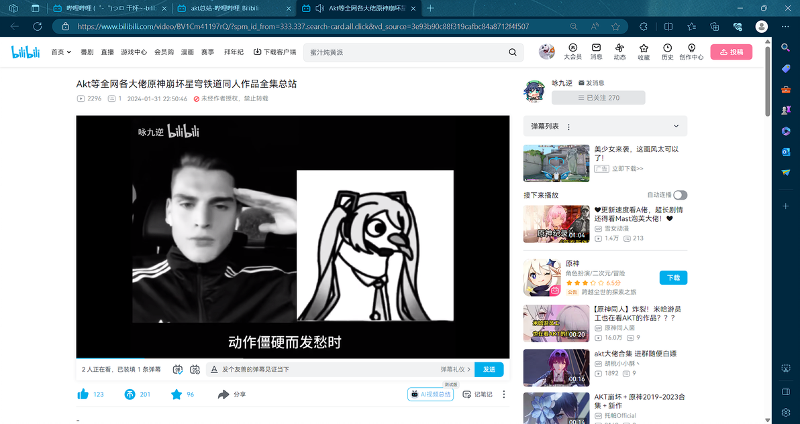Image resolution: width=800 pixels, height=424 pixels.
Task: Open 游戏中心 navigation item
Action: point(134,52)
